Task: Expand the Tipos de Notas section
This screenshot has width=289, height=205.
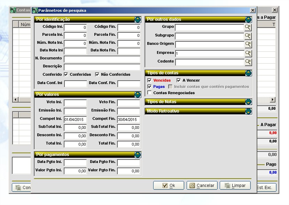Action: click(248, 102)
